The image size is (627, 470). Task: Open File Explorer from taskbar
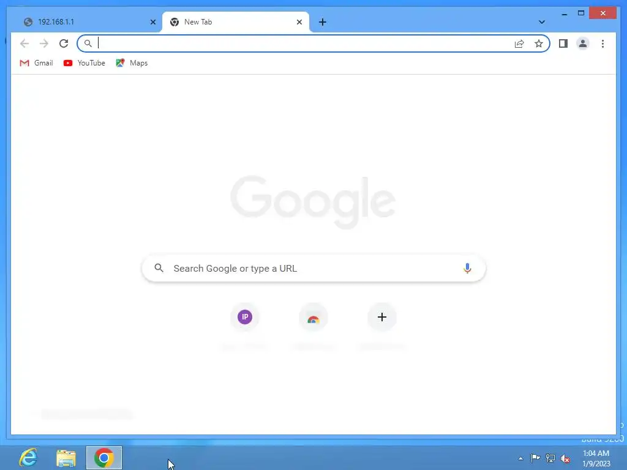click(66, 458)
